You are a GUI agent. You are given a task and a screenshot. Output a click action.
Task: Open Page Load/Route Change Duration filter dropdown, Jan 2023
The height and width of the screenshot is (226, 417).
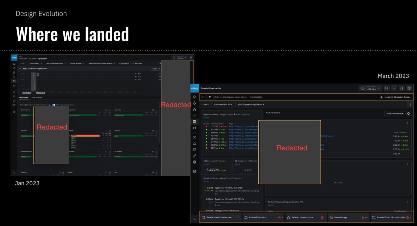click(x=102, y=63)
